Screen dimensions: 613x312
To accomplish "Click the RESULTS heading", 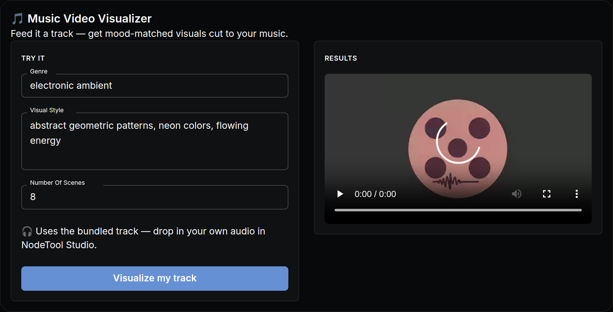I will [x=341, y=58].
